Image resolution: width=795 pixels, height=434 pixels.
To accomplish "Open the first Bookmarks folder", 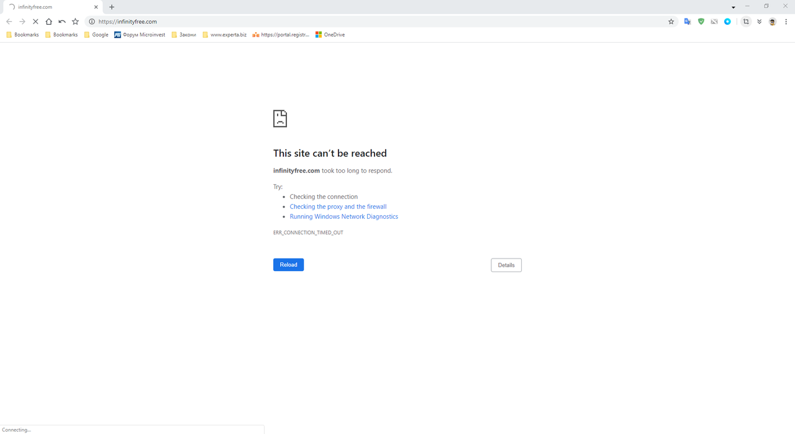I will (x=22, y=35).
